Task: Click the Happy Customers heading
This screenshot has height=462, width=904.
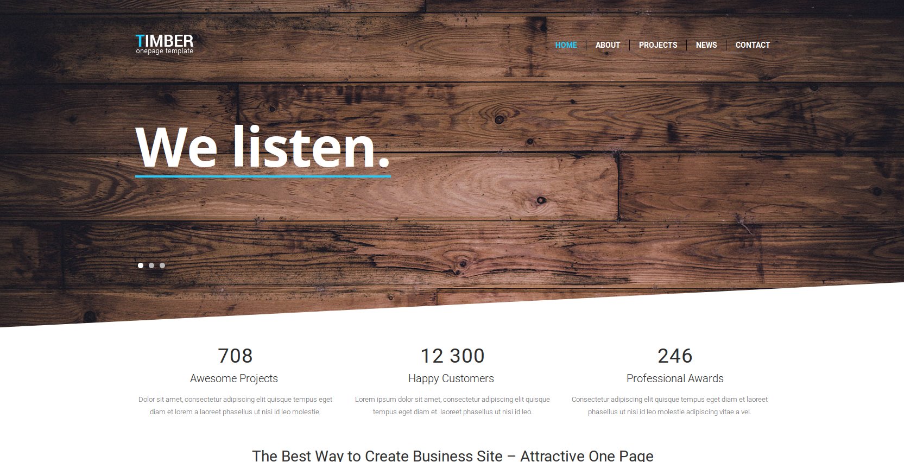Action: 451,378
